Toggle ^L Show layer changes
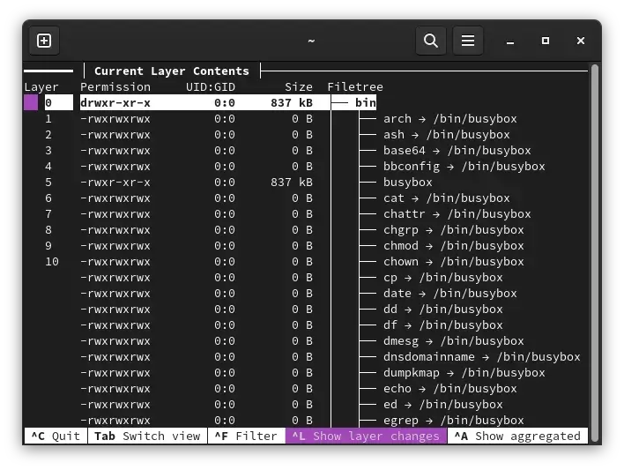Image resolution: width=624 pixels, height=470 pixels. click(366, 436)
